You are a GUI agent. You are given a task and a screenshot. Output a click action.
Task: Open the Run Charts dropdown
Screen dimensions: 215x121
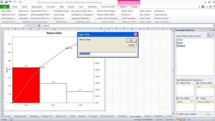[145, 15]
